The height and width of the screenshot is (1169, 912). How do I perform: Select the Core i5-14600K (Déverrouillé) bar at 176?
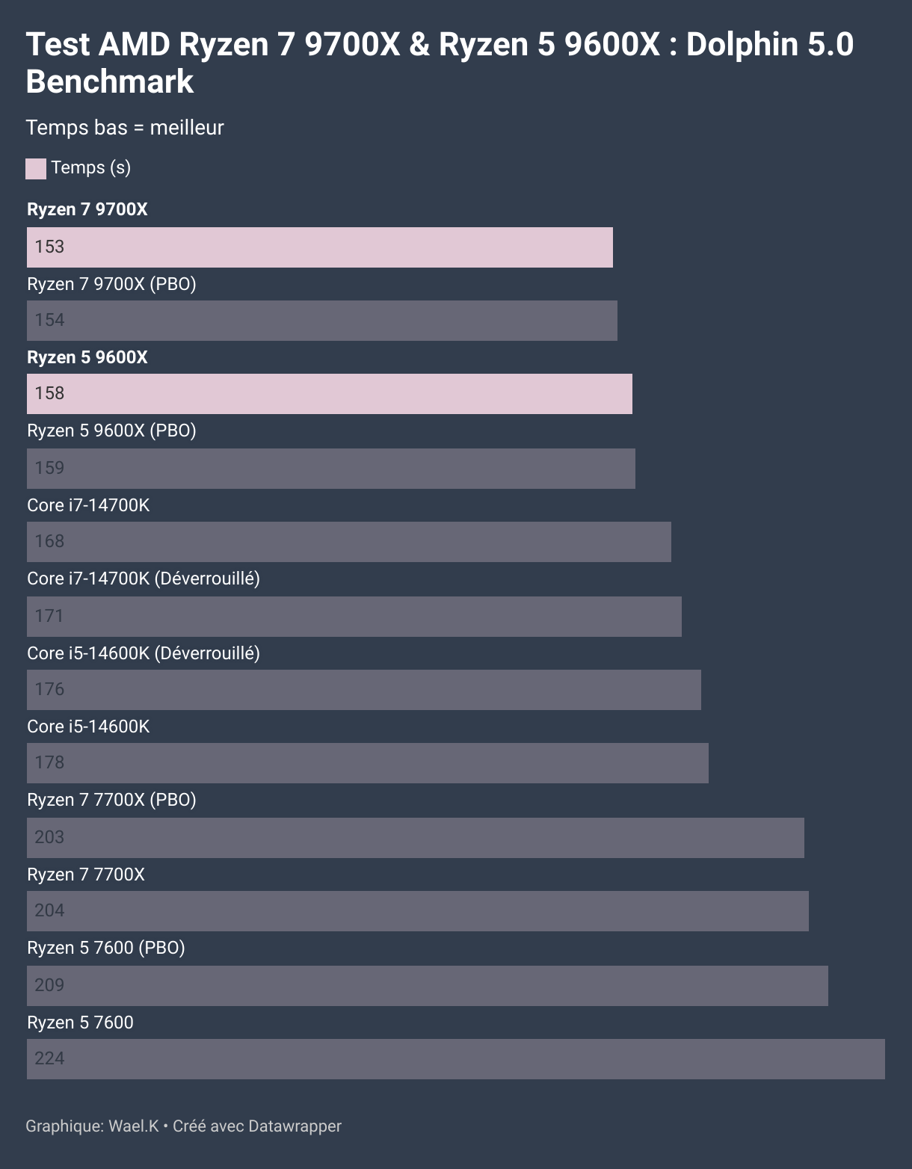click(x=364, y=690)
